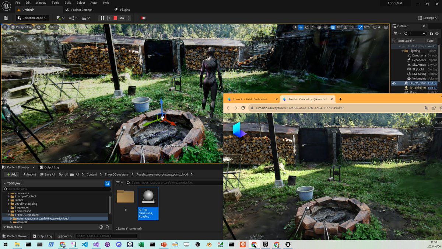Switch to the Project Settings tab
The image size is (442, 249).
tap(79, 10)
